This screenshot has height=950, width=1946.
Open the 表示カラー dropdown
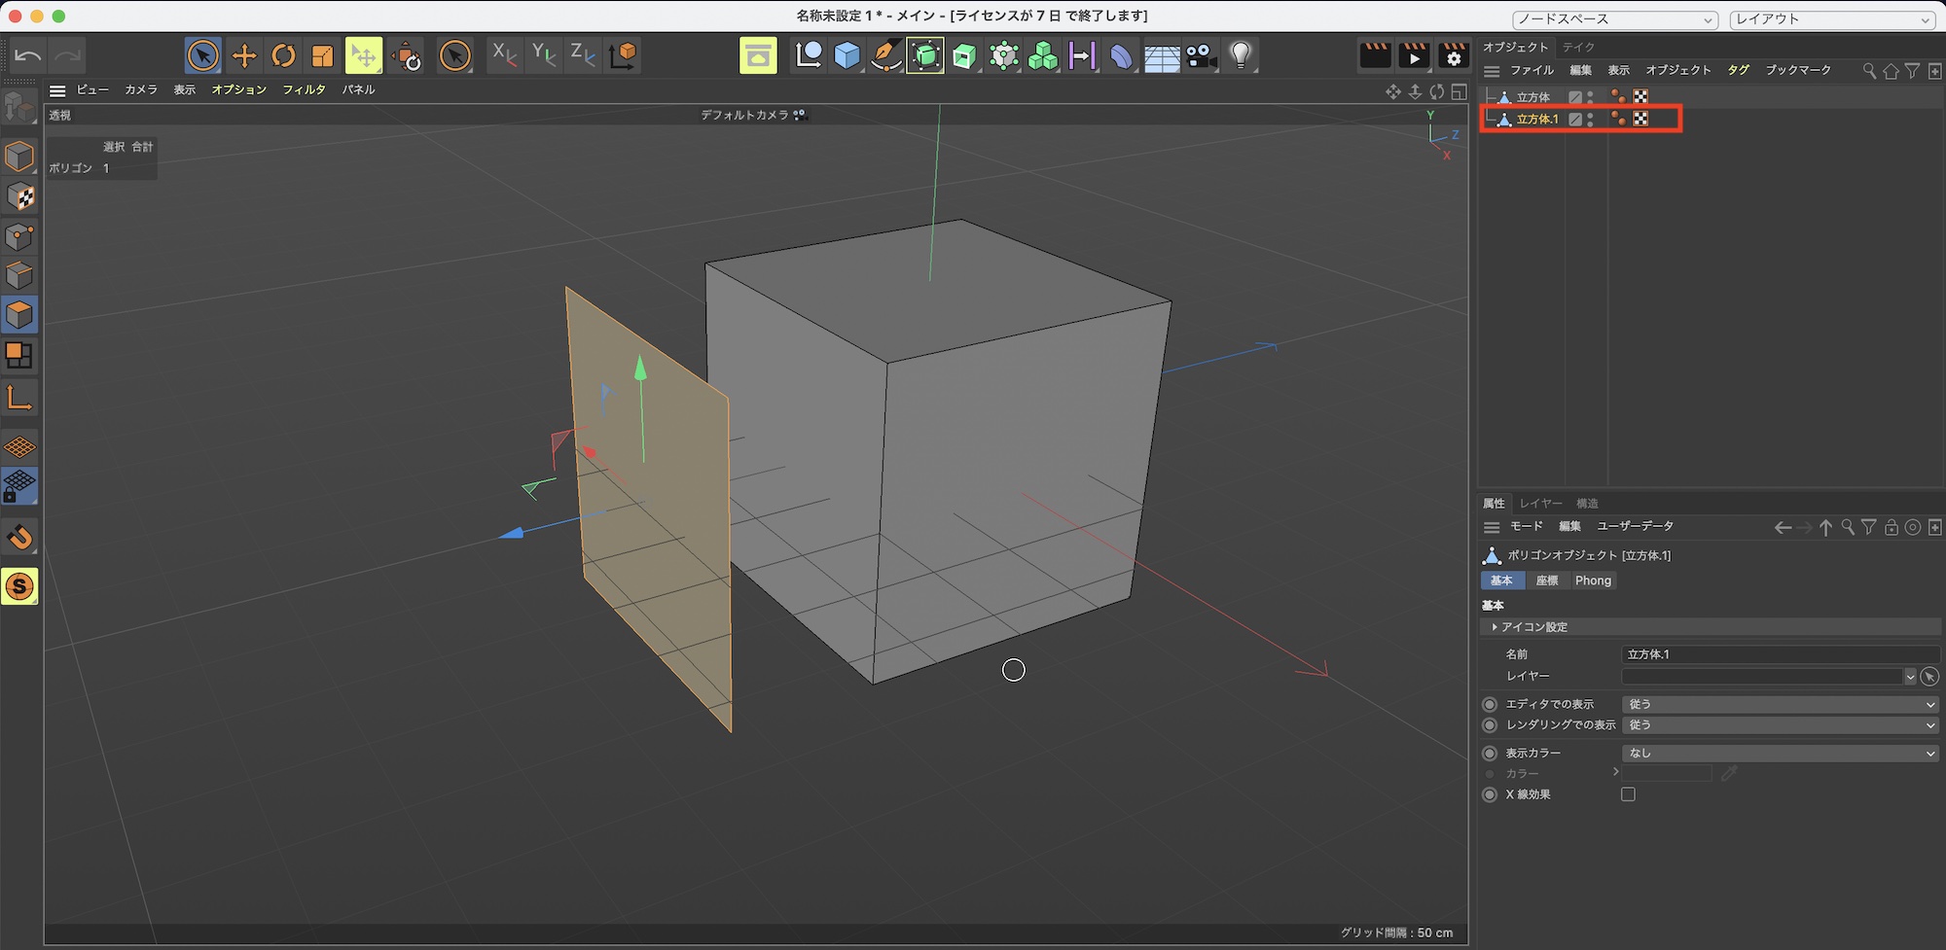click(x=1781, y=753)
